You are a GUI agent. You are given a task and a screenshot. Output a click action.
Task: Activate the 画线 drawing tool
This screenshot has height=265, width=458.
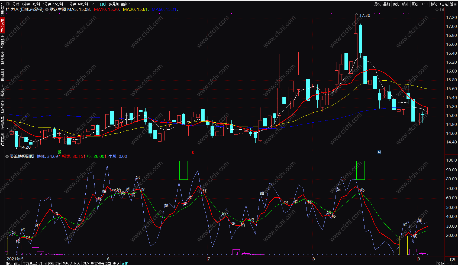coord(415,4)
